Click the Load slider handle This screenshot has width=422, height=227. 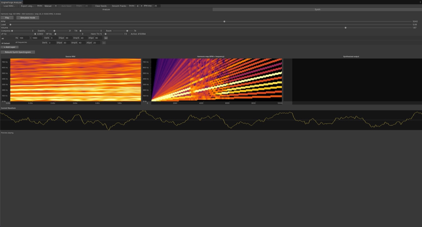pos(11,25)
